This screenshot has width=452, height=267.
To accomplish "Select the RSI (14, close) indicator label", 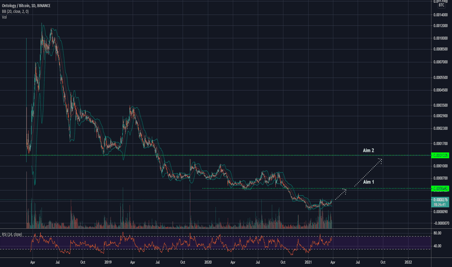I will click(x=12, y=234).
